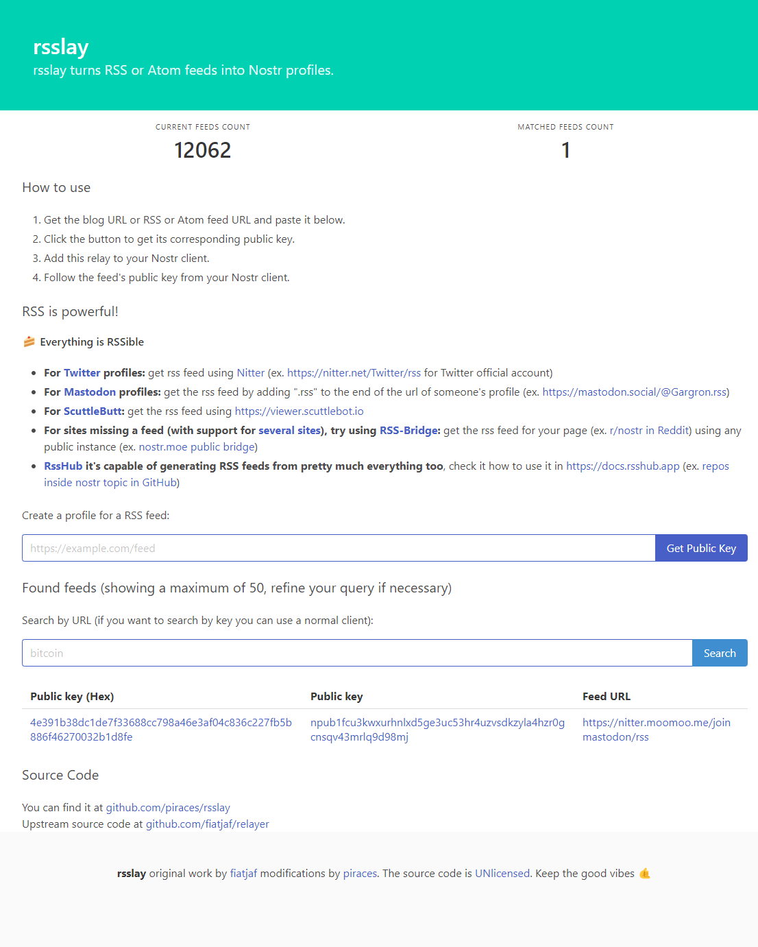The width and height of the screenshot is (758, 947).
Task: Open the nitter.moomoo.me feed URL
Action: pyautogui.click(x=656, y=730)
